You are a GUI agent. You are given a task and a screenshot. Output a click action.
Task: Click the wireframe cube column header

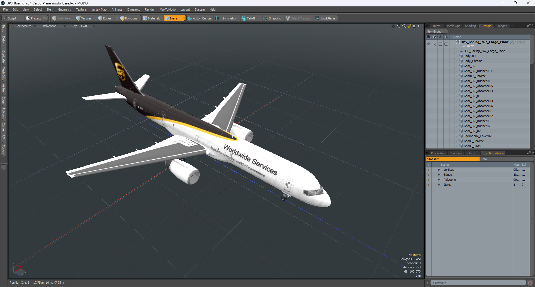pos(441,37)
